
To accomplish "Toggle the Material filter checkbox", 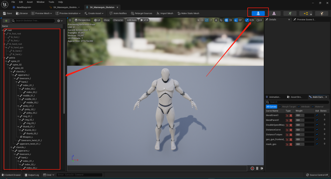I will 313,106.
